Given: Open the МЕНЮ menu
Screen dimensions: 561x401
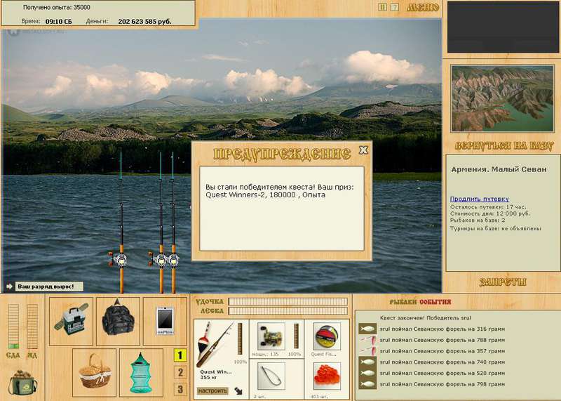Looking at the screenshot, I should pos(423,7).
